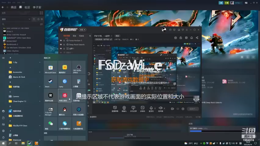Toggle lock on Deep Rock Galactic source
Screen dimensions: 260x146
pyautogui.click(x=64, y=44)
